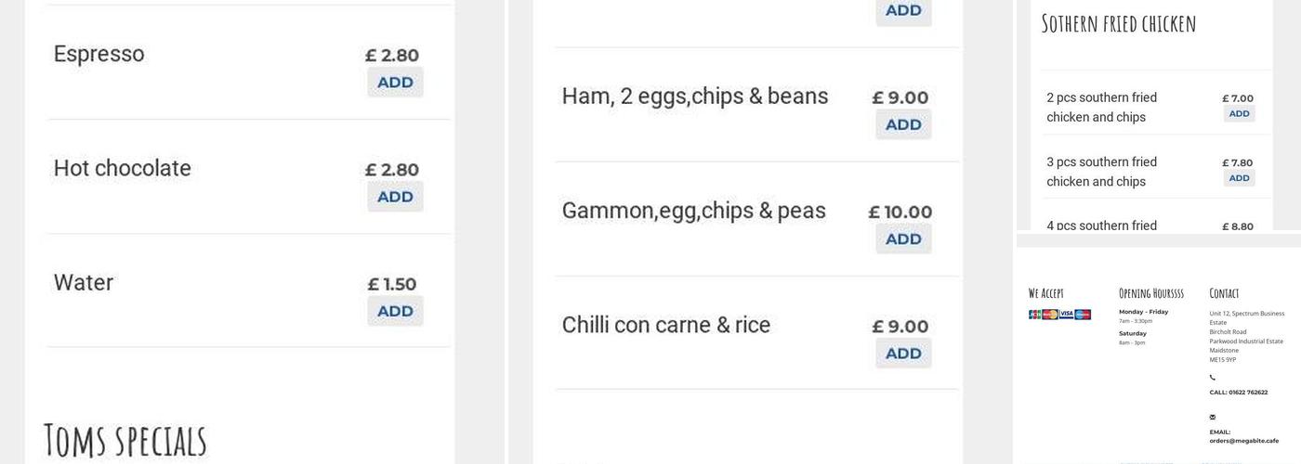Click the phone icon under Contact
Screen dimensions: 1301x464
pyautogui.click(x=1213, y=378)
